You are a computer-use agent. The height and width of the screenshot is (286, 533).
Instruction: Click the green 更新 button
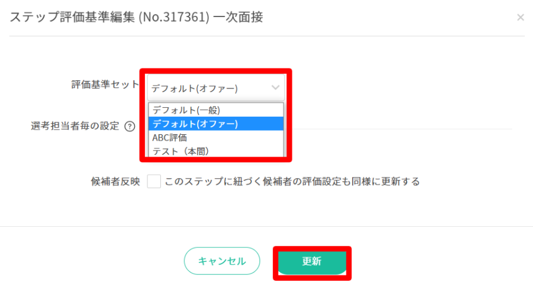point(311,261)
